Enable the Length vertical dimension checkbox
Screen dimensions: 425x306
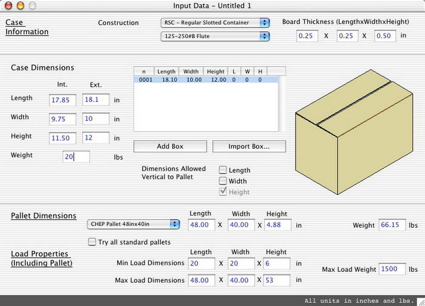coord(223,171)
